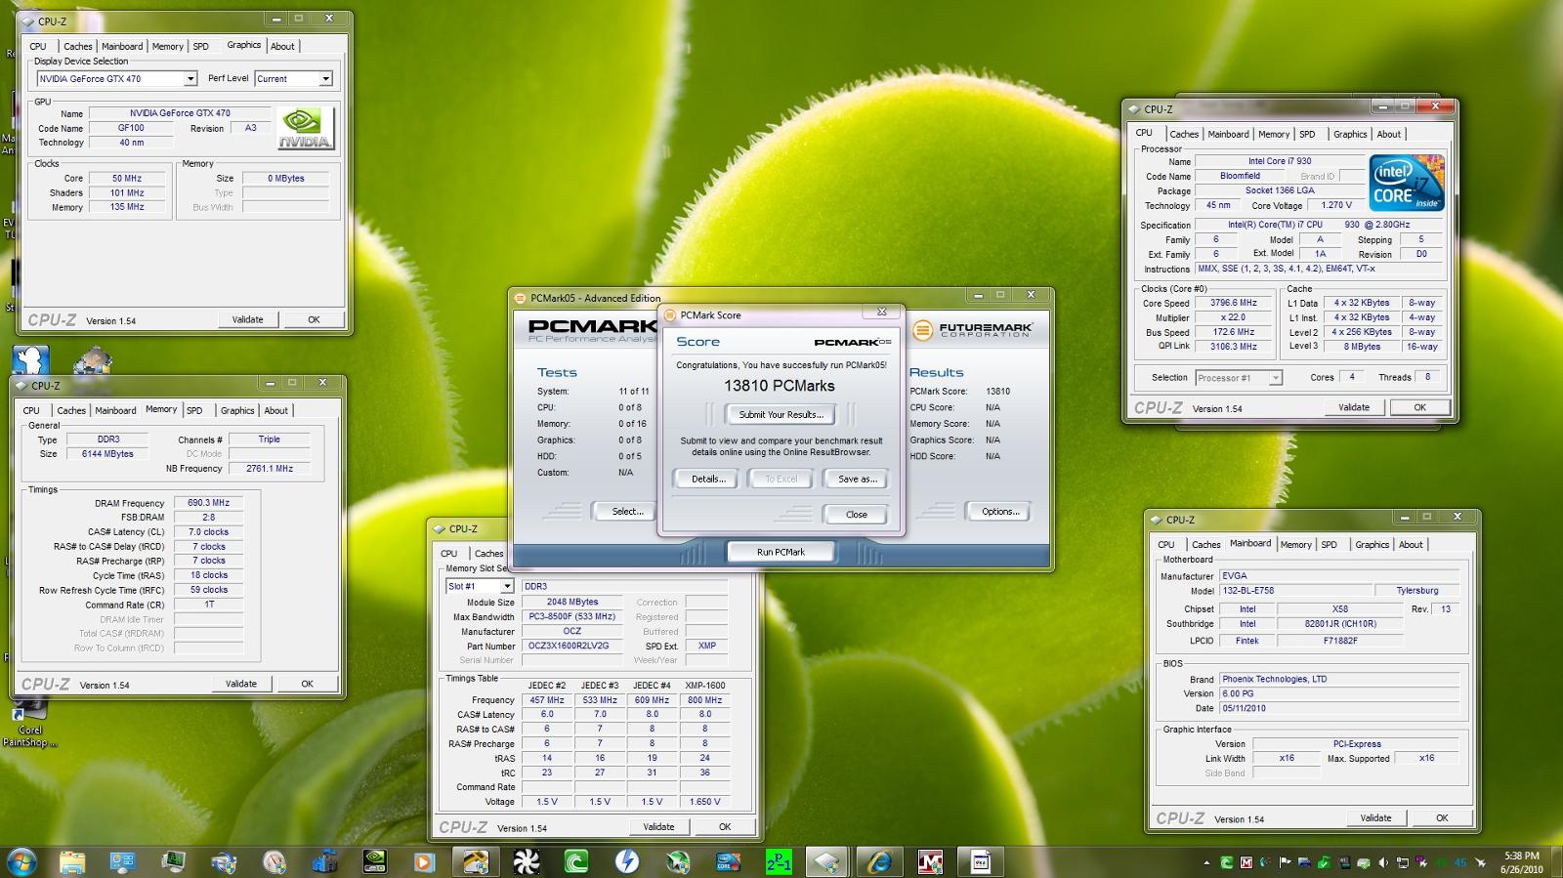
Task: Open Windows Explorer from the taskbar
Action: click(x=71, y=861)
